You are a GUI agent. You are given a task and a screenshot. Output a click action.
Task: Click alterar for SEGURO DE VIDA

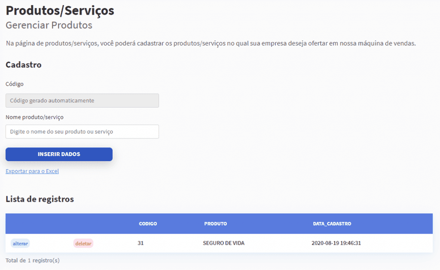point(20,243)
